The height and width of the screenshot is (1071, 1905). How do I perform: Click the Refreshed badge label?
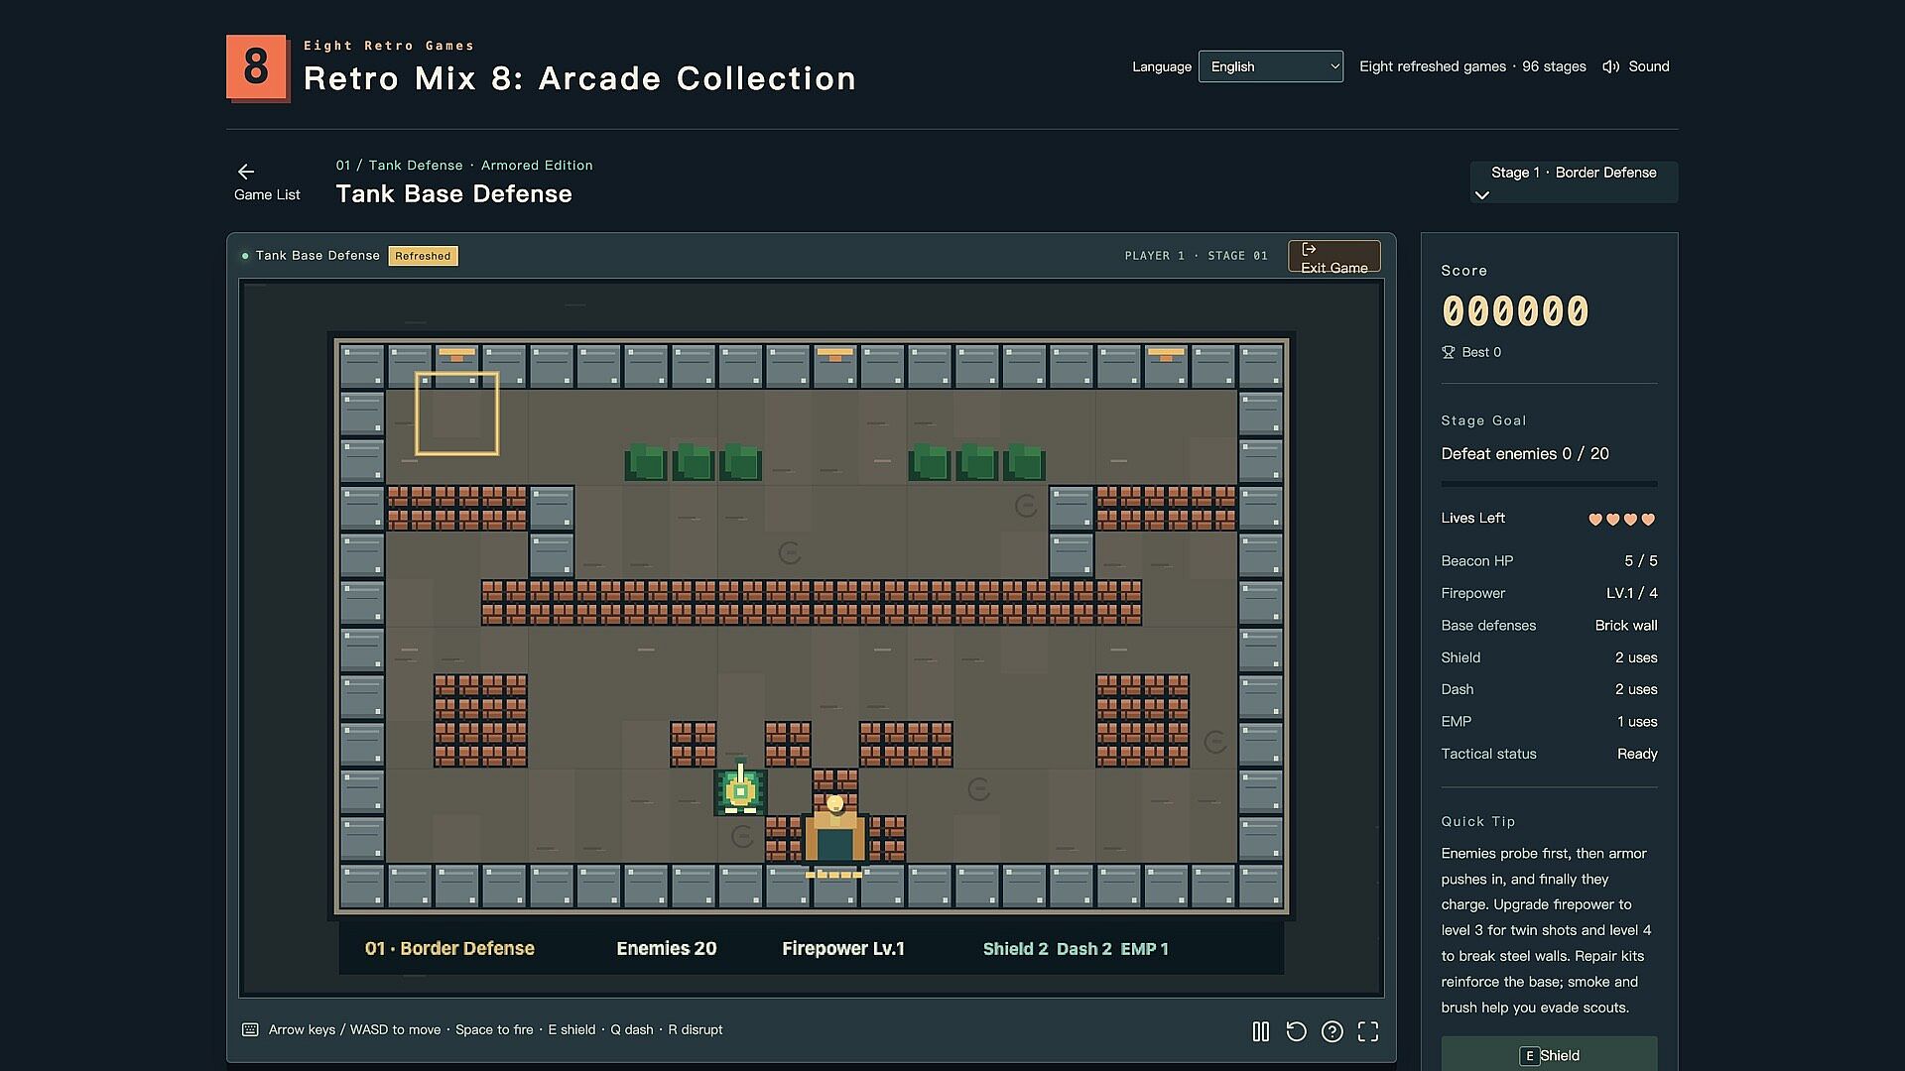point(423,256)
